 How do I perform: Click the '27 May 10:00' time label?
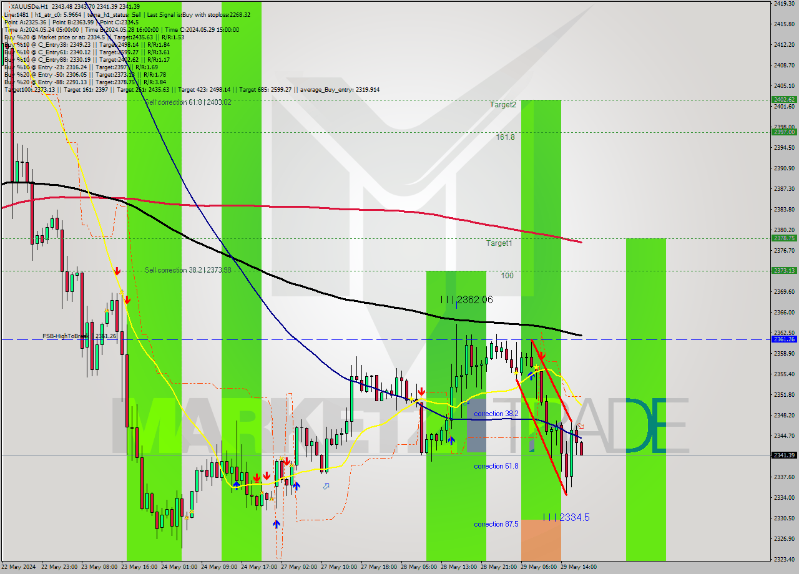coord(338,567)
